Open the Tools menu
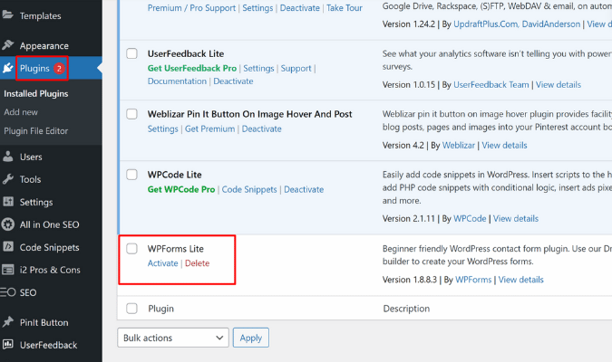Screen dimensions: 612x362 pyautogui.click(x=31, y=179)
